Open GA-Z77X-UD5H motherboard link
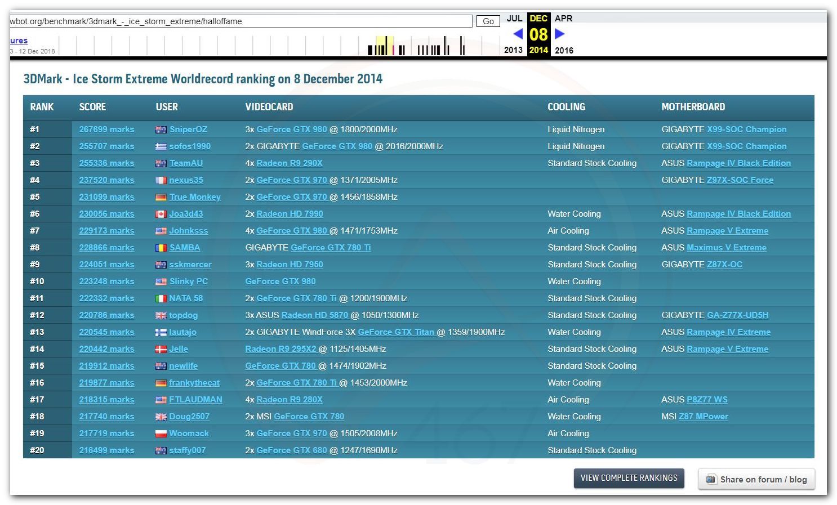The height and width of the screenshot is (505, 837). point(738,315)
